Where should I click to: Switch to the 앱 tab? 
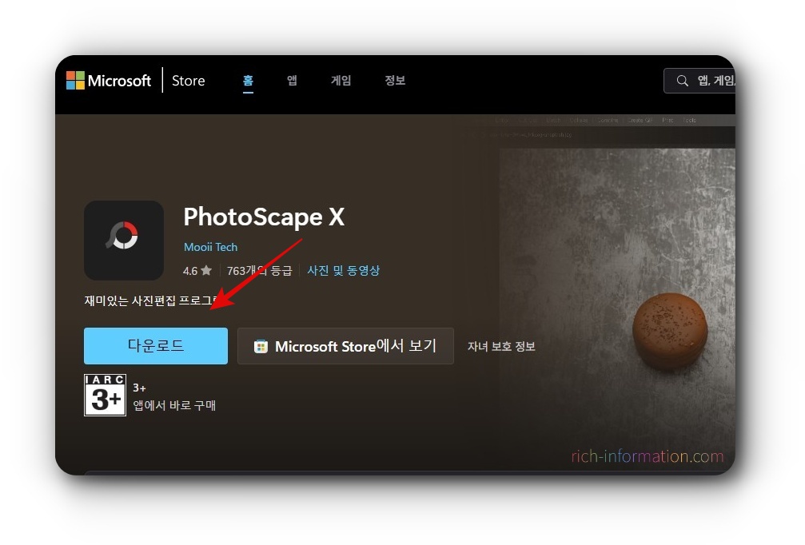(x=292, y=81)
